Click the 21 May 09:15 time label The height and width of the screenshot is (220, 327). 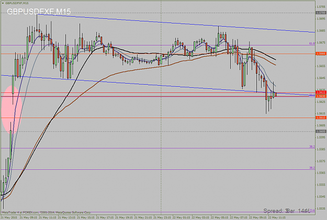point(28,217)
